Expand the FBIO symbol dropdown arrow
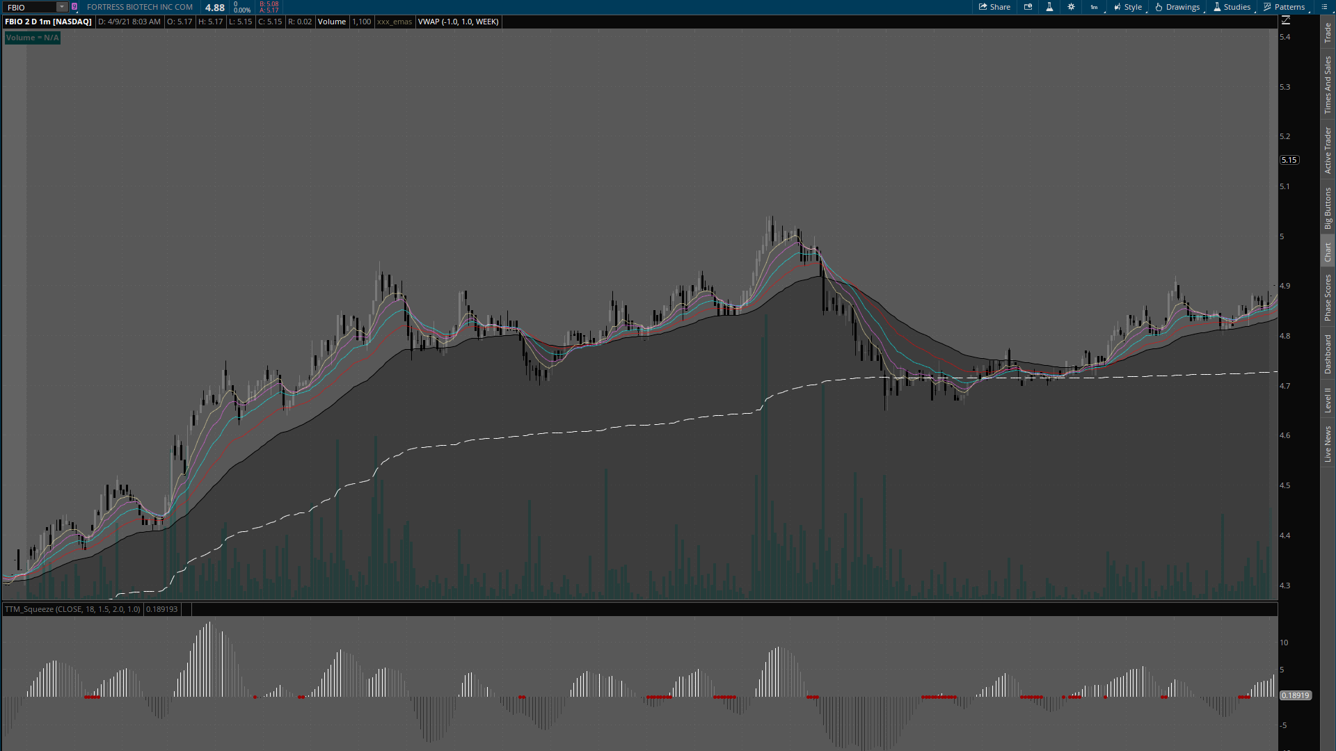The height and width of the screenshot is (751, 1336). [61, 7]
